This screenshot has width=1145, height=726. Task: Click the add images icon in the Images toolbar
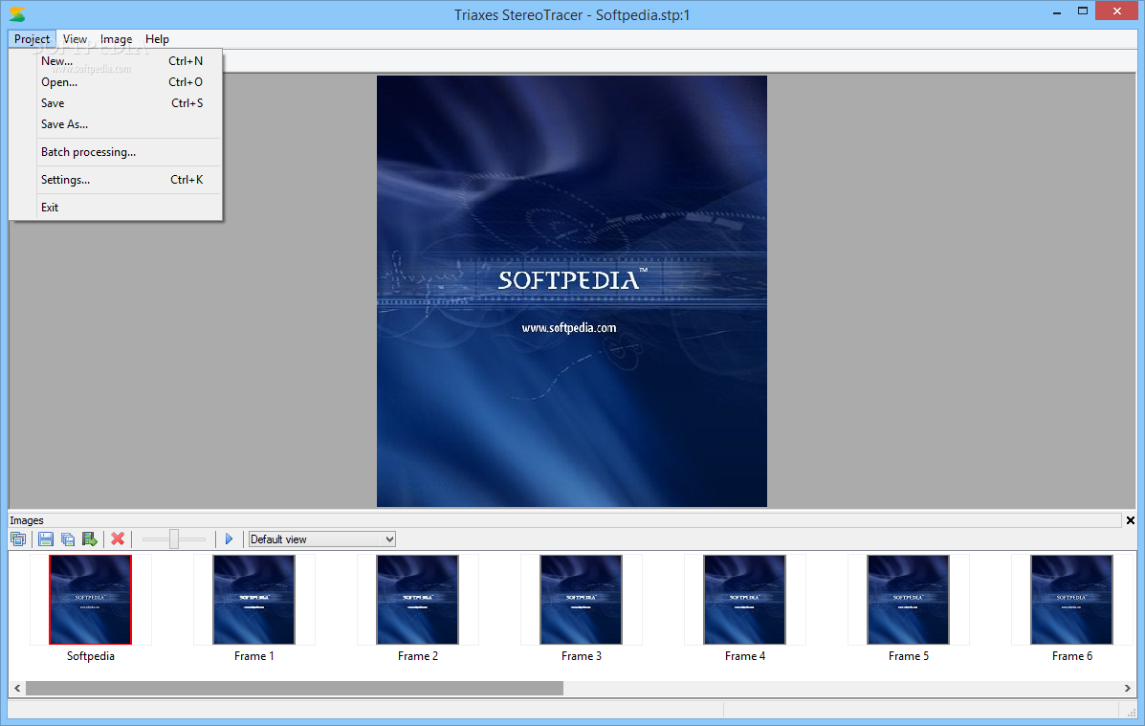18,539
